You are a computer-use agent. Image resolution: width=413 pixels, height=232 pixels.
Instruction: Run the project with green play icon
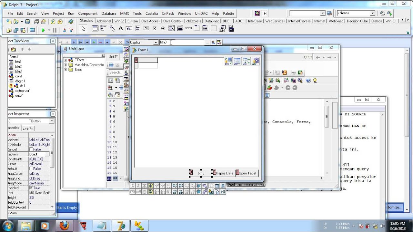tap(43, 30)
